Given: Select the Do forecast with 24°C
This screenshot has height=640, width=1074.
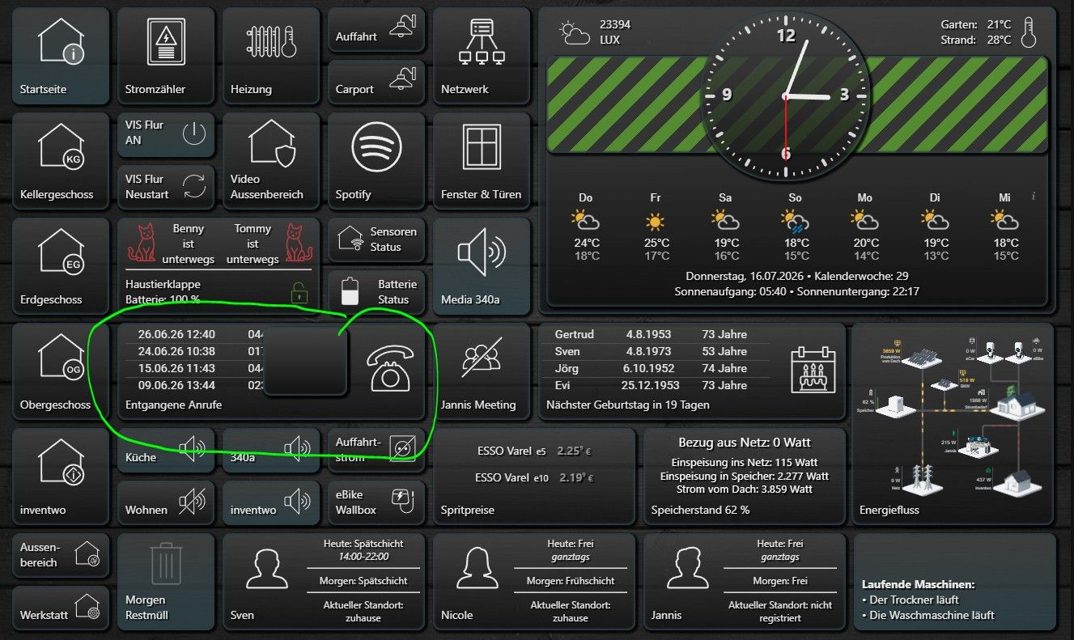Looking at the screenshot, I should (x=586, y=229).
